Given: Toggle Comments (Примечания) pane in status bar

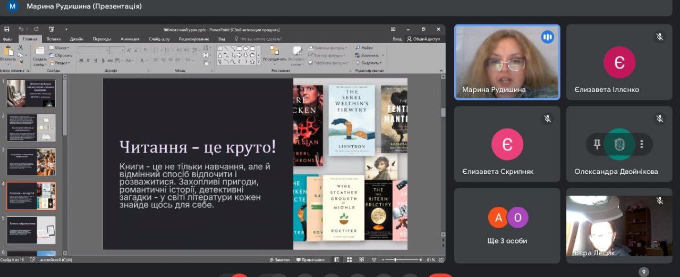Looking at the screenshot, I should (x=310, y=260).
